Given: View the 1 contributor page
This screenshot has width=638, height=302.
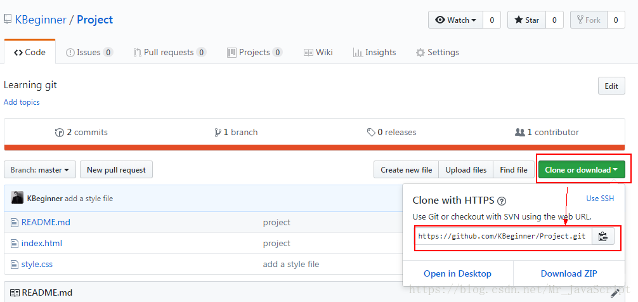Looking at the screenshot, I should (x=547, y=132).
